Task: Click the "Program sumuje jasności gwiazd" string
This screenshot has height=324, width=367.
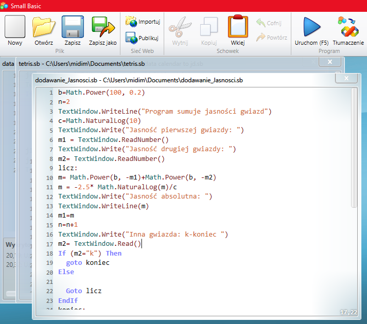Action: tap(204, 112)
